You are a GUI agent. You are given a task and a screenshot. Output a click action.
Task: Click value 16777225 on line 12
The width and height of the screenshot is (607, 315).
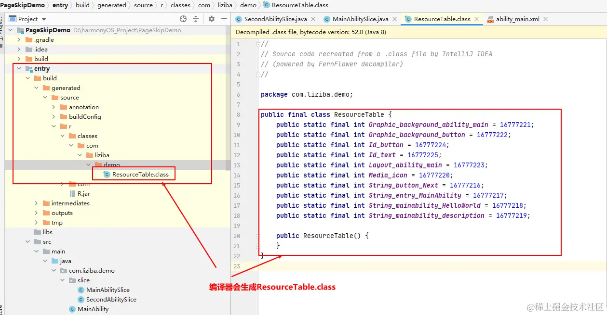pos(423,155)
